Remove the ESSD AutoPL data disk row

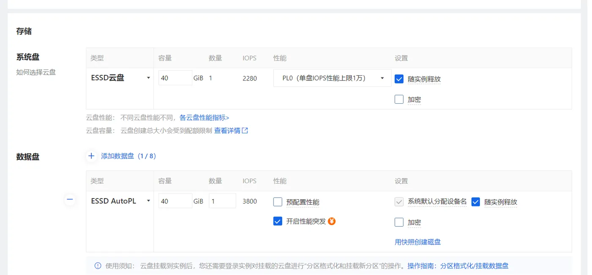point(70,199)
